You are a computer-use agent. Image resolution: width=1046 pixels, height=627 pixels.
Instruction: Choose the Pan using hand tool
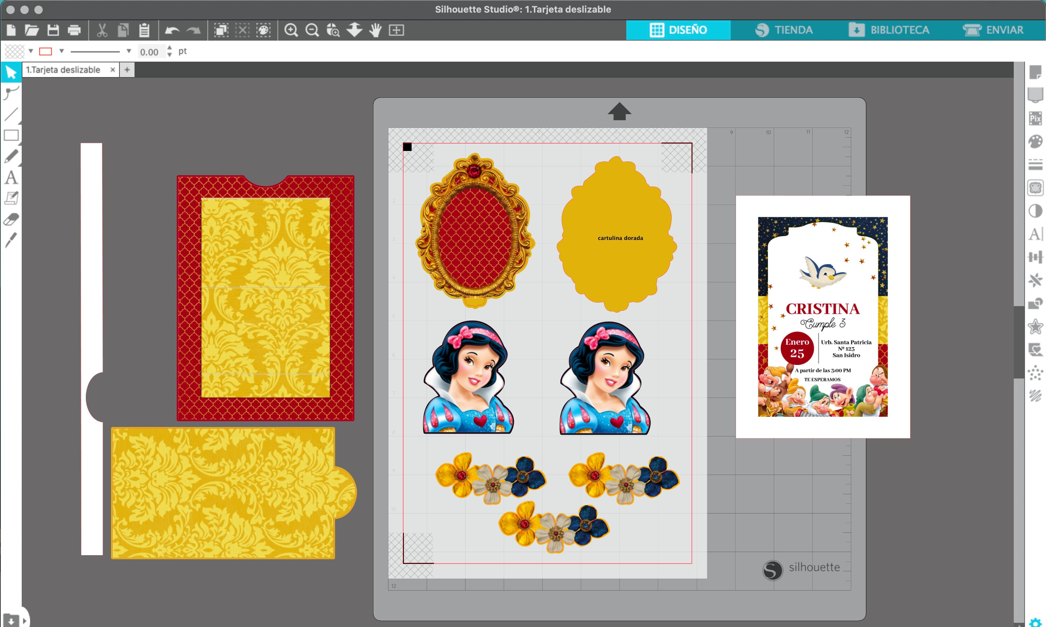point(376,30)
